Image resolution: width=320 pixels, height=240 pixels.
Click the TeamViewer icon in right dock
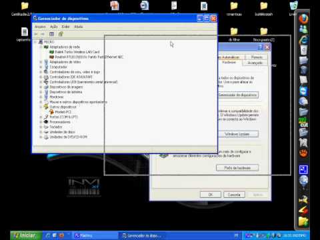(x=303, y=91)
